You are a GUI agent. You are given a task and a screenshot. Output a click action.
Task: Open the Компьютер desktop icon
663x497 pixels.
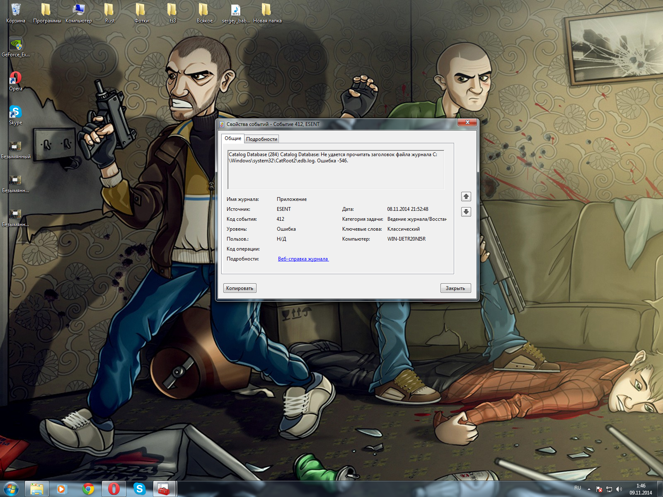tap(79, 12)
